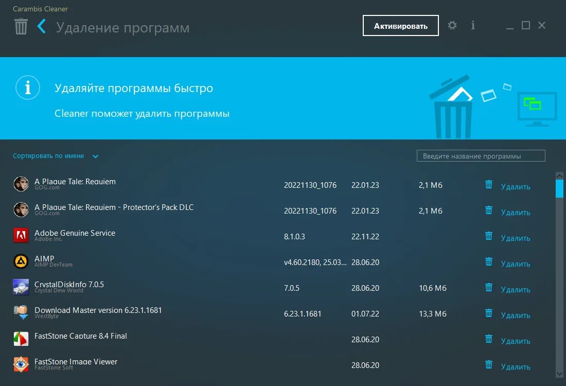Click the info icon next to the gear
The image size is (566, 386).
[x=473, y=25]
